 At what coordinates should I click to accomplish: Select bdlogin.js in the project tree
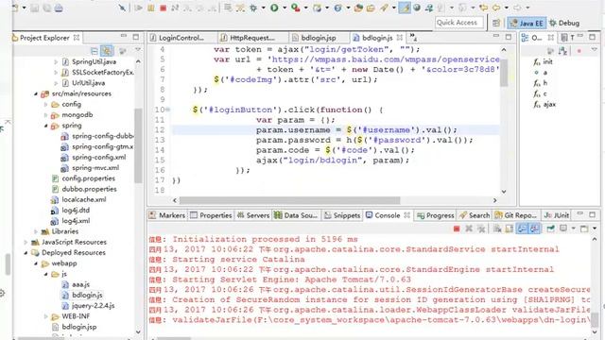(87, 296)
